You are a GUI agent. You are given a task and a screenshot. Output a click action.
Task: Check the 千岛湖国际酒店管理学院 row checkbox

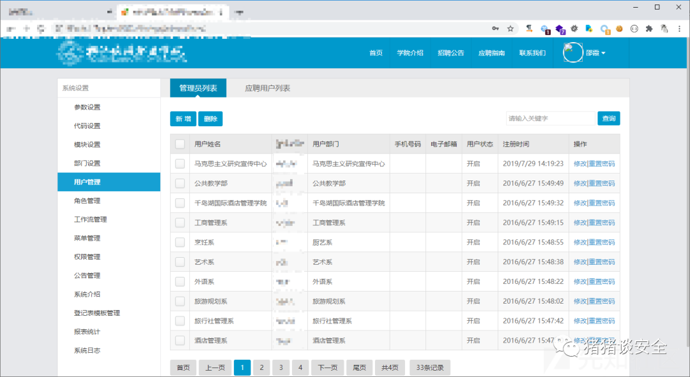[180, 203]
